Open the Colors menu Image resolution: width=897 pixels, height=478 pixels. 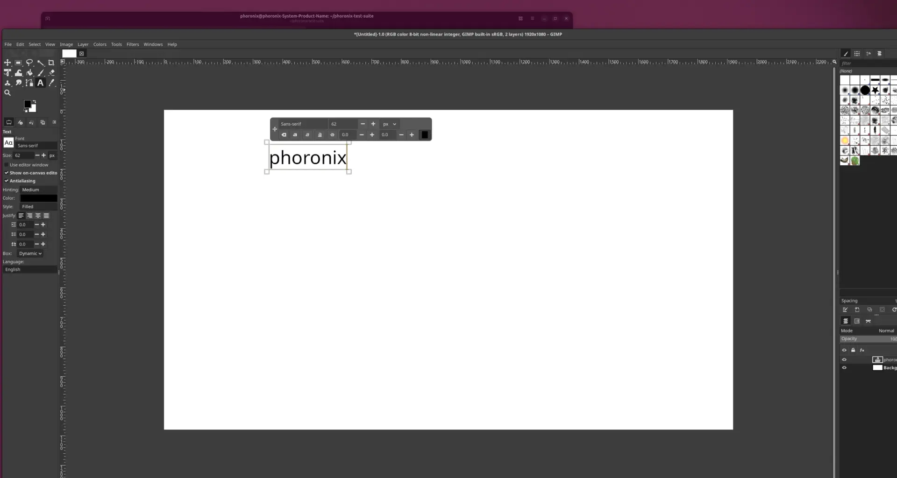click(100, 44)
